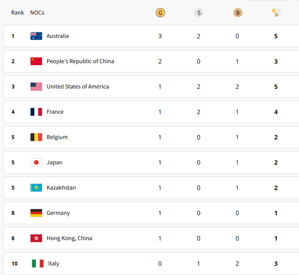Open the People's Republic of China link
The image size is (299, 275).
tap(80, 61)
